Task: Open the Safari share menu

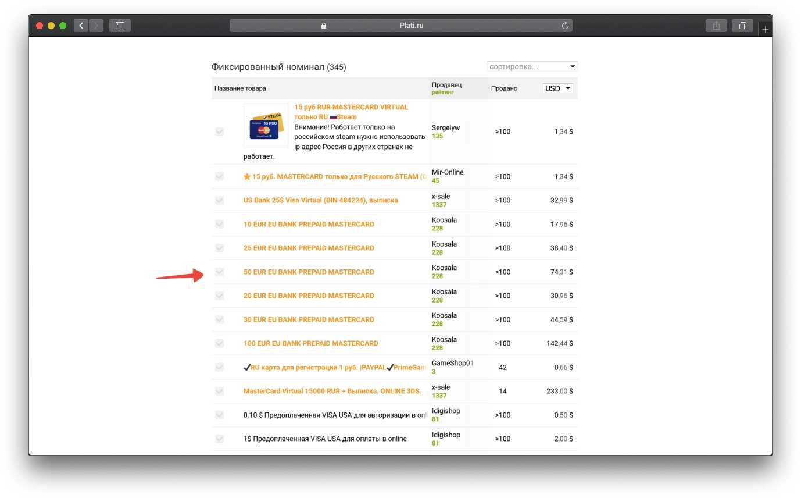Action: (716, 26)
